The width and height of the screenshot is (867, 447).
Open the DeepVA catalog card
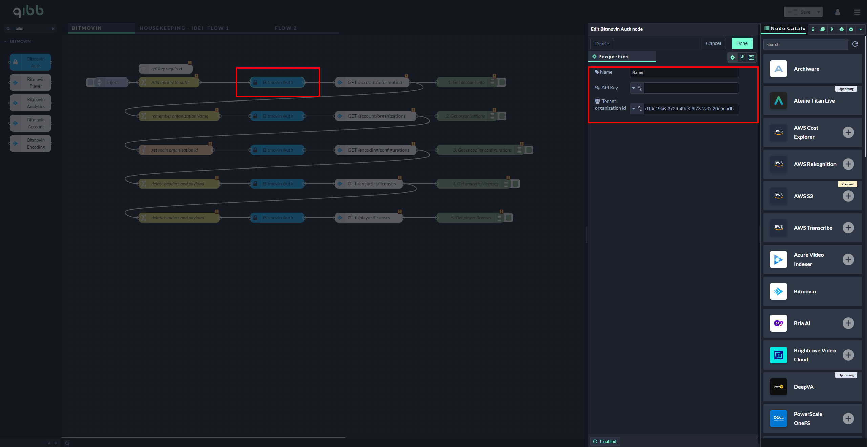point(812,387)
